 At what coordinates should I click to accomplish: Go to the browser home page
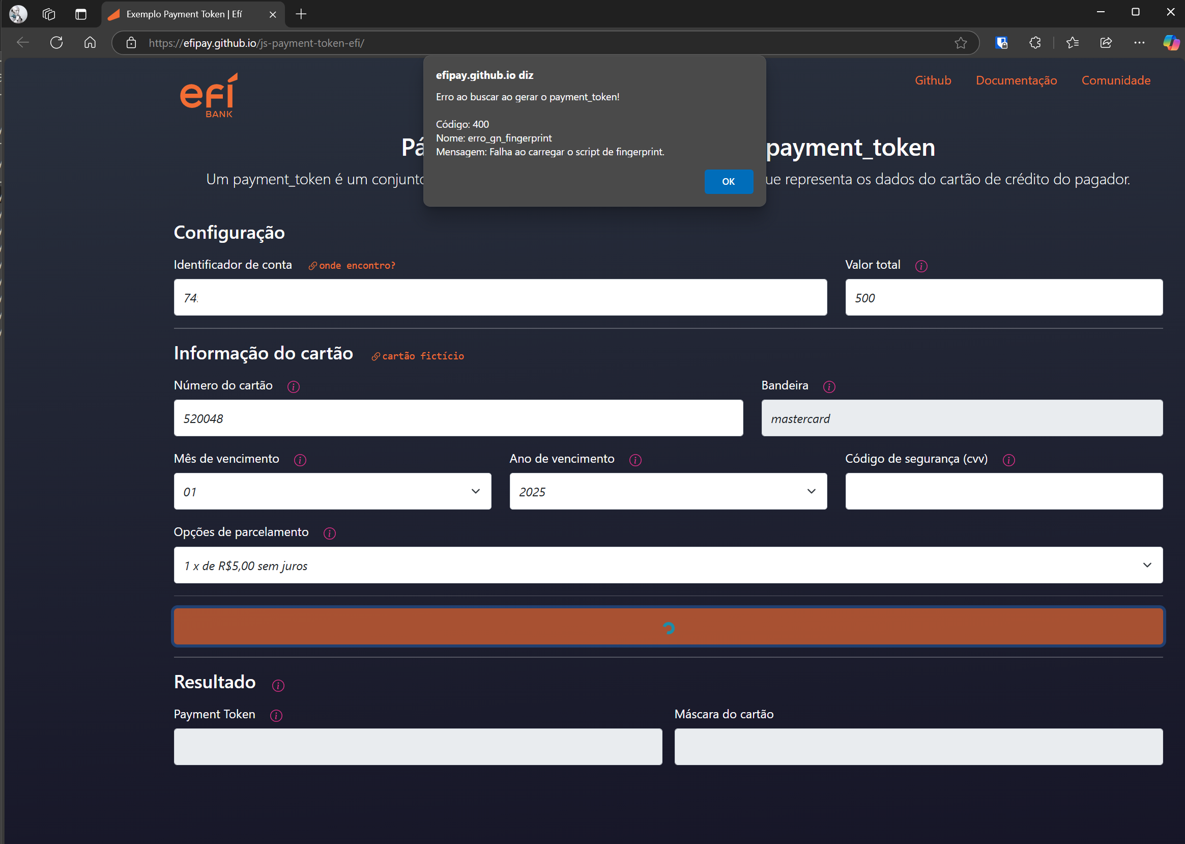(90, 43)
